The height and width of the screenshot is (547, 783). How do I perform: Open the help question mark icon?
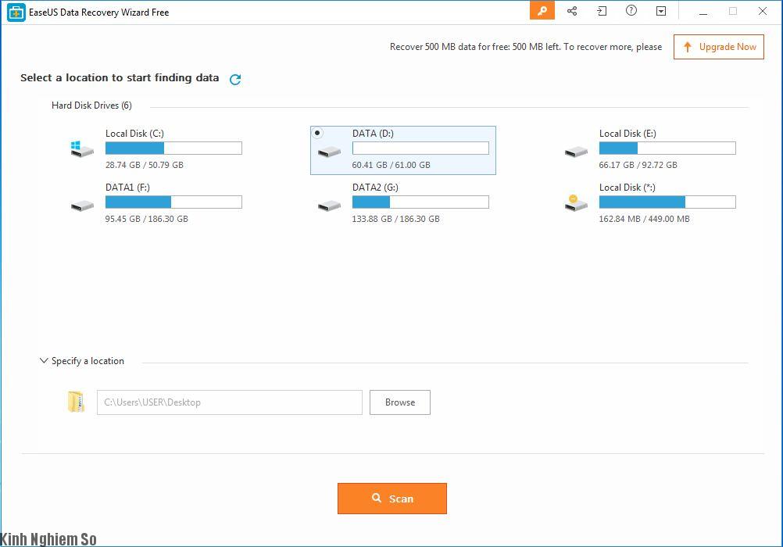pos(631,10)
